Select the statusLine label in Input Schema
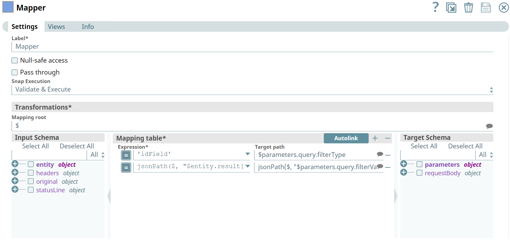This screenshot has height=244, width=510. point(51,190)
